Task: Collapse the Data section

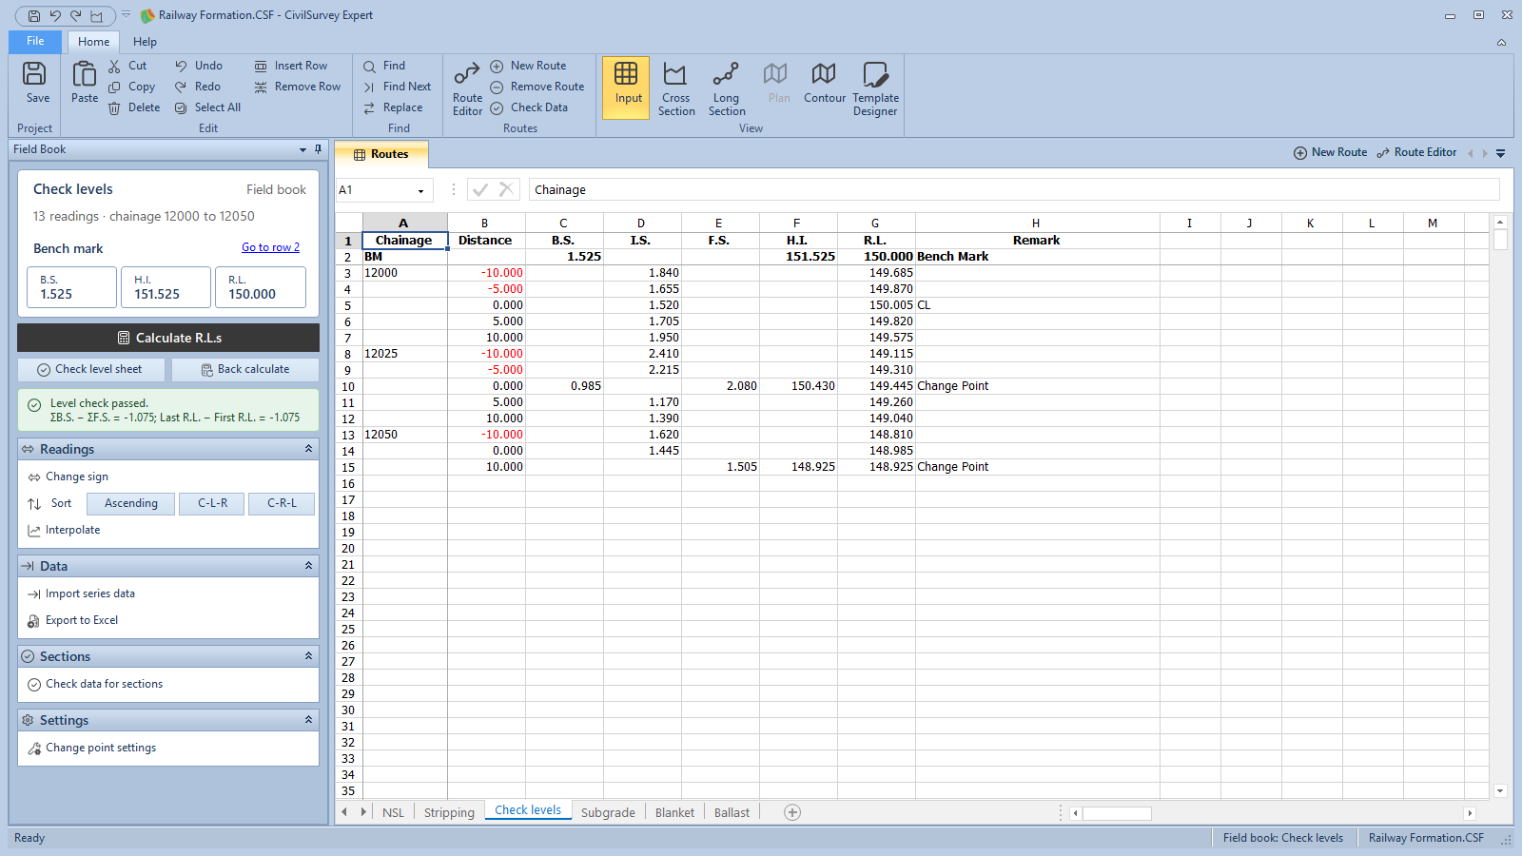Action: [x=308, y=566]
